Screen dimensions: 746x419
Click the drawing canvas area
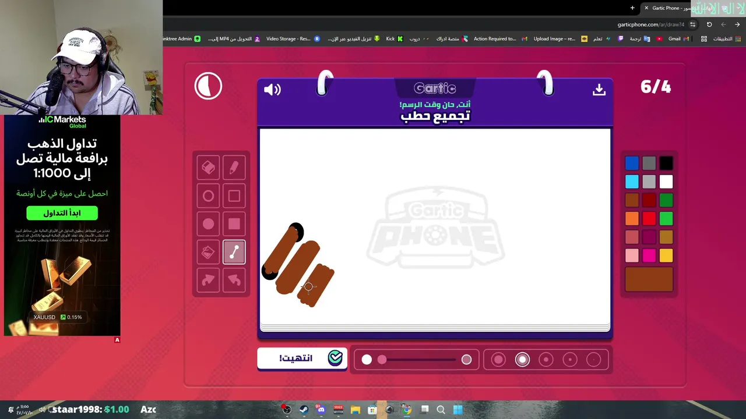(x=435, y=227)
